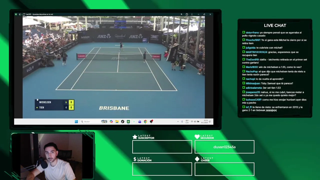Open the OBS Studio icon in the taskbar
This screenshot has width=320, height=180.
click(151, 122)
